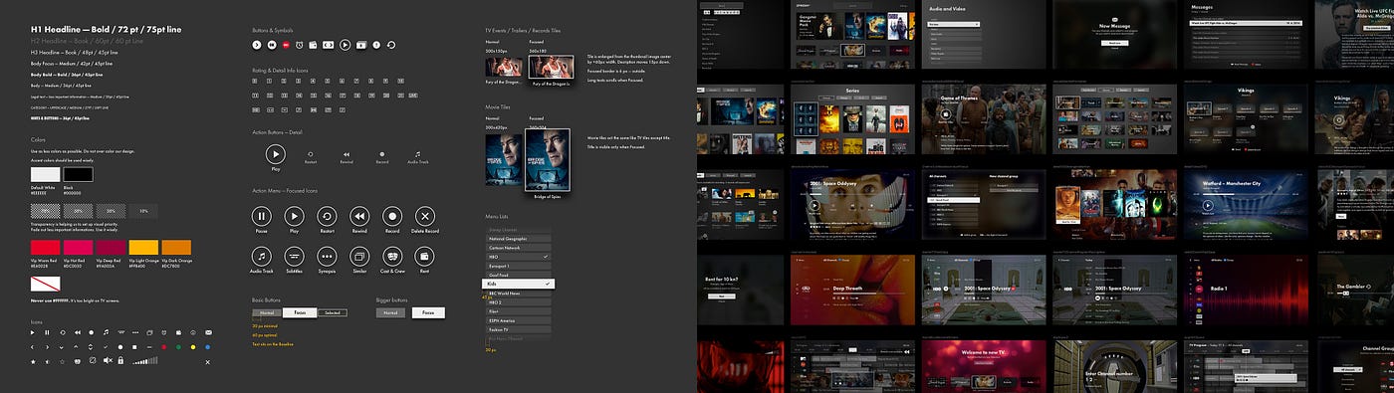The width and height of the screenshot is (1394, 393).
Task: Select the Audio Track focused icon
Action: (261, 257)
